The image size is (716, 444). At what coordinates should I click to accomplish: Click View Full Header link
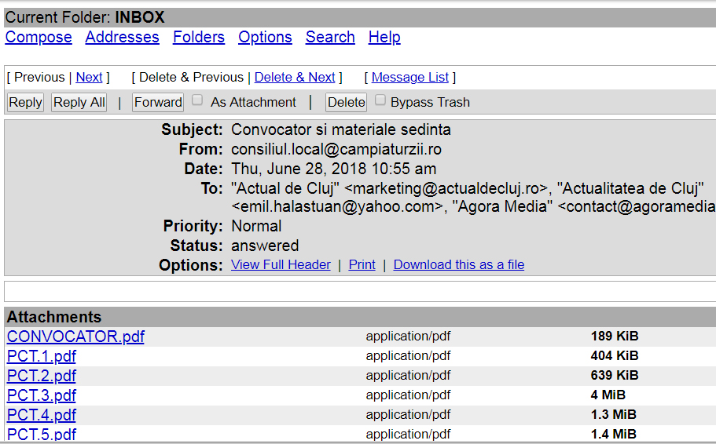click(281, 265)
